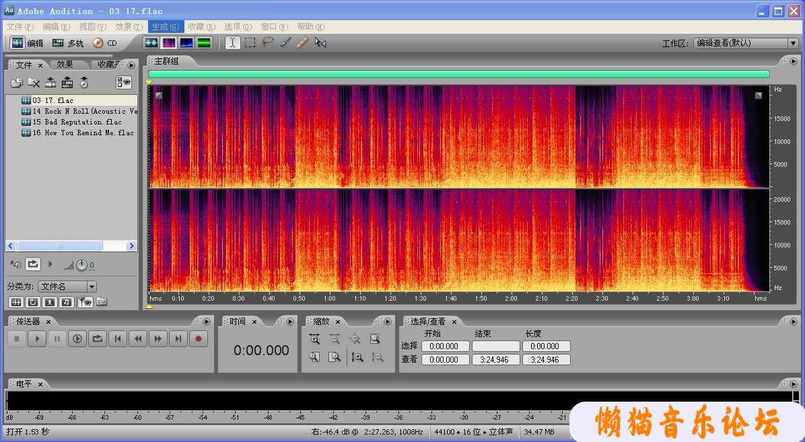The image size is (805, 442).
Task: Switch to the 效果 tab in side panel
Action: click(65, 65)
